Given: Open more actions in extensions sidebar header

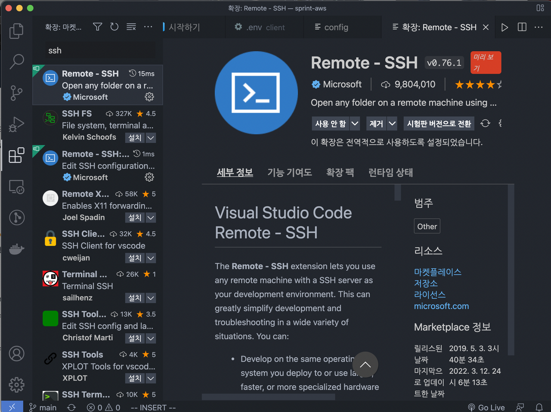Looking at the screenshot, I should [x=148, y=27].
